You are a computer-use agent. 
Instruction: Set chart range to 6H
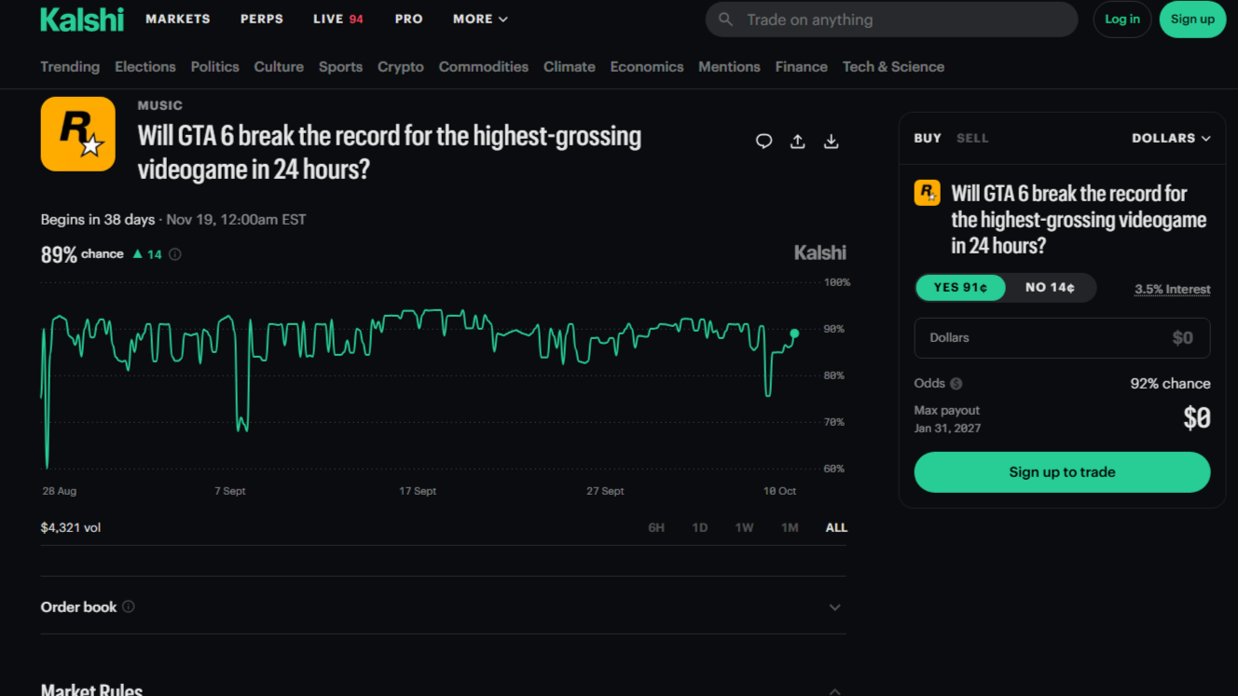[x=656, y=527]
